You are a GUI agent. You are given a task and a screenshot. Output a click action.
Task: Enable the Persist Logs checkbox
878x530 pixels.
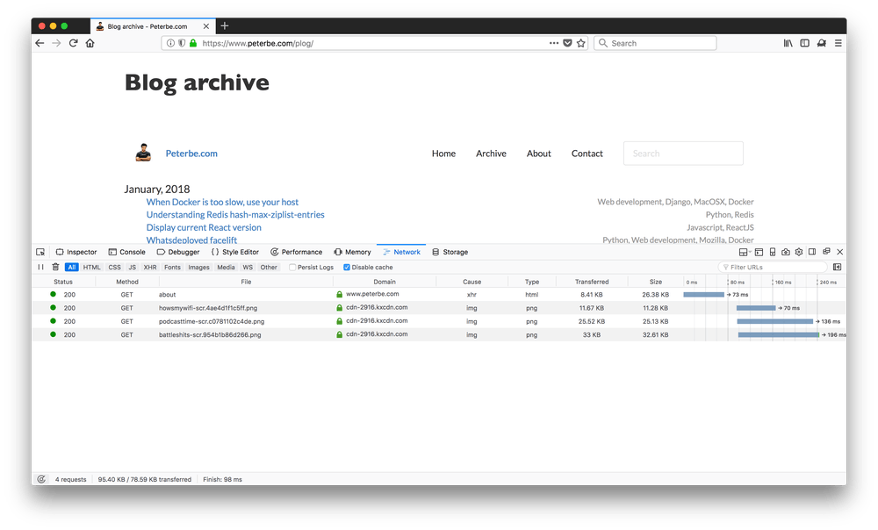[x=293, y=267]
